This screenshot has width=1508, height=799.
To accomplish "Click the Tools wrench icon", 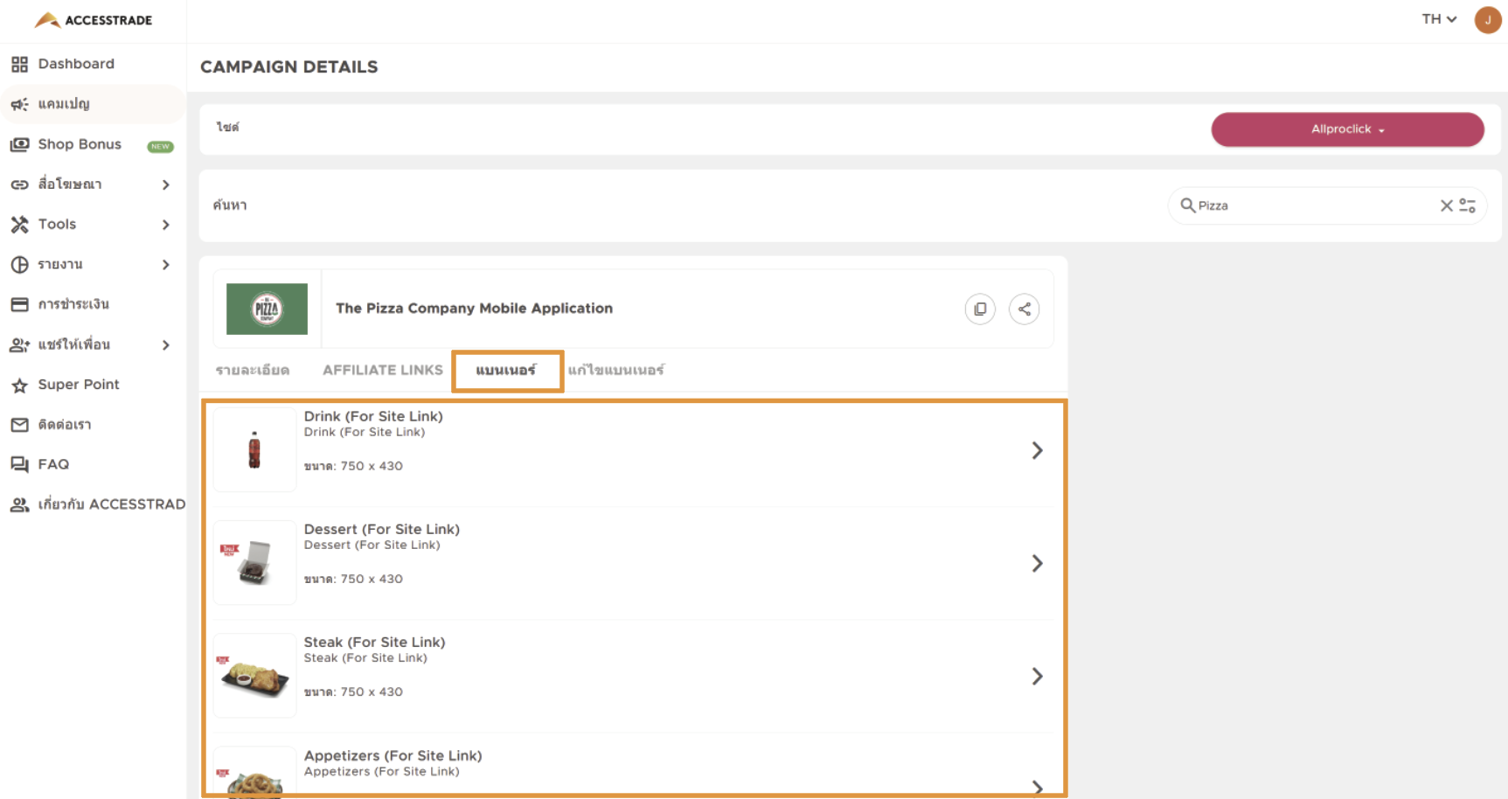I will 19,225.
